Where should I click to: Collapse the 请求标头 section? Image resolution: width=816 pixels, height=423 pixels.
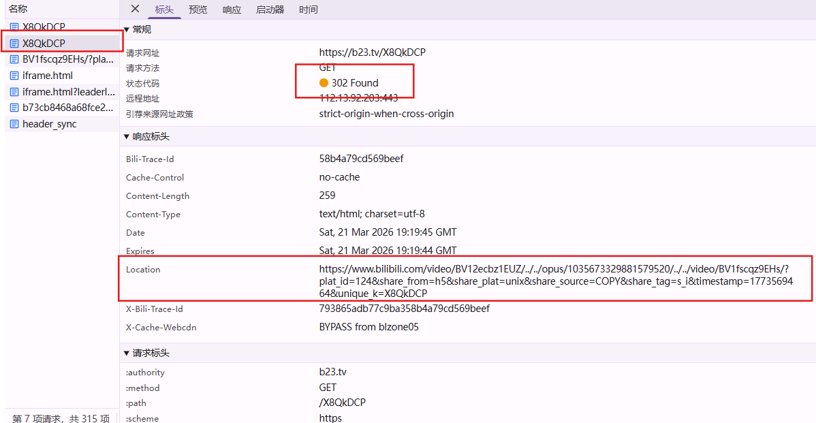click(126, 352)
